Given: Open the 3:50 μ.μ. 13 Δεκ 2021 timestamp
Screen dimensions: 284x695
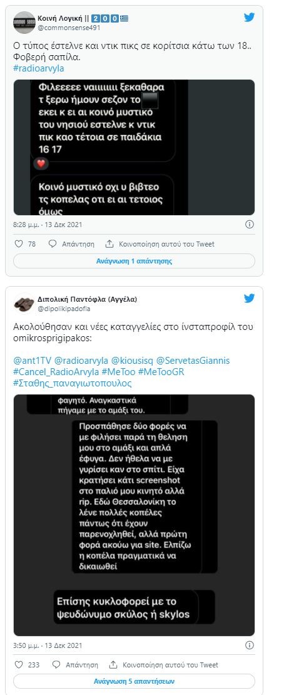Looking at the screenshot, I should 48,645.
